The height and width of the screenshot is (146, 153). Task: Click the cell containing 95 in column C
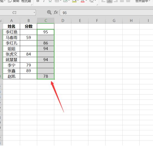pos(46,32)
